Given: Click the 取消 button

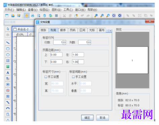Looking at the screenshot, I should tap(103, 118).
